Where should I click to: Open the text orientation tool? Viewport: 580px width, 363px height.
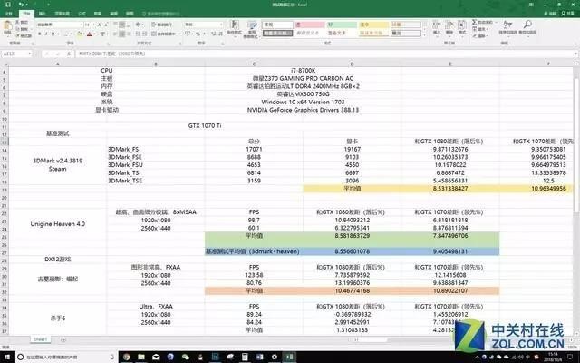(x=139, y=25)
